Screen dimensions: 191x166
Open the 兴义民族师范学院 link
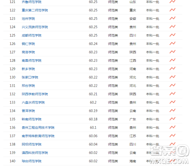tap(35, 27)
